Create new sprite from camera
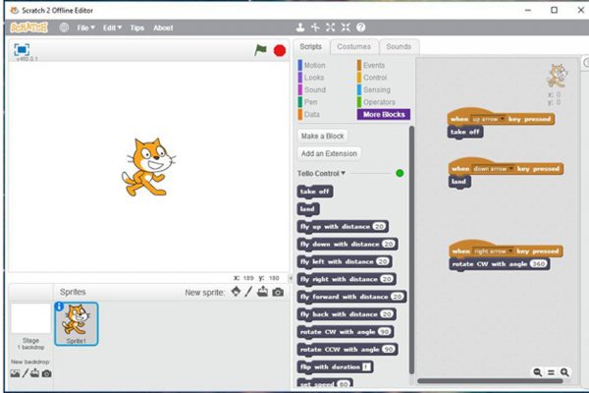Image resolution: width=589 pixels, height=393 pixels. click(x=278, y=292)
